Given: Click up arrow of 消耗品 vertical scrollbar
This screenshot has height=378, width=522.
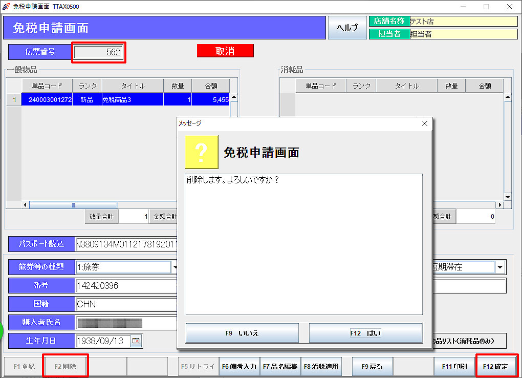Looking at the screenshot, I should pos(508,97).
